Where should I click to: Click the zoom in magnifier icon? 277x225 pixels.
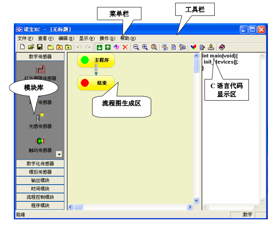click(145, 47)
